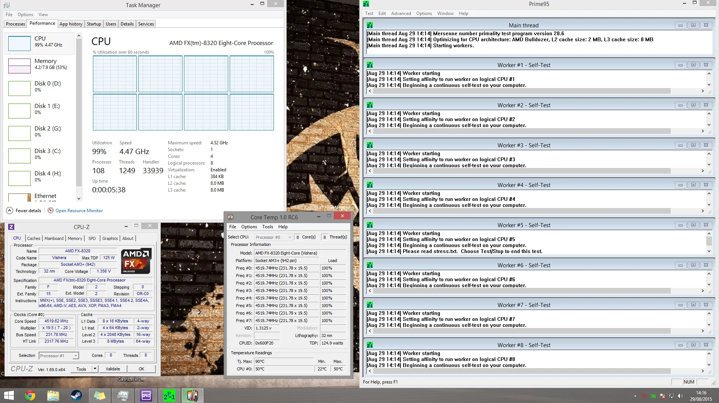Click the Tools button in CPU-Z
The height and width of the screenshot is (403, 719).
pyautogui.click(x=81, y=369)
